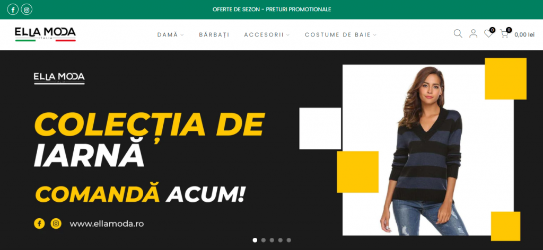Expand the COSTUME DE BAIE menu
The width and height of the screenshot is (543, 250).
pyautogui.click(x=341, y=34)
